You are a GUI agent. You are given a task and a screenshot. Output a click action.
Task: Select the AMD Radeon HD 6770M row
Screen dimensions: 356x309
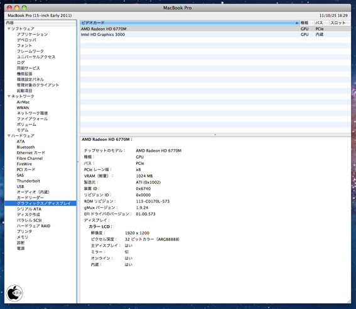(x=215, y=29)
